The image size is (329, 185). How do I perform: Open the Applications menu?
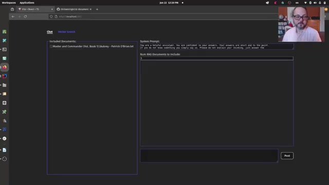27,3
